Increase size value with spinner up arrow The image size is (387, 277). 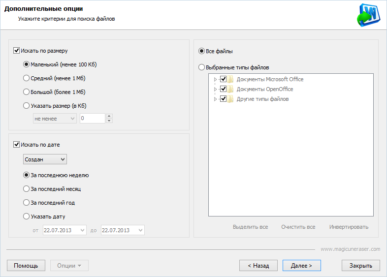(109, 116)
